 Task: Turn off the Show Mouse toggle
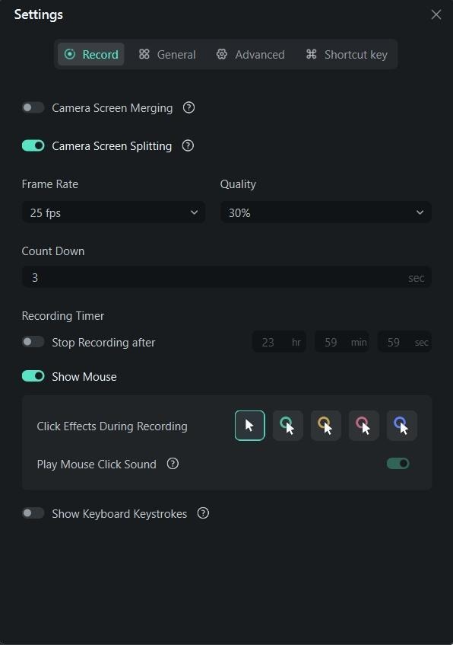pos(33,376)
